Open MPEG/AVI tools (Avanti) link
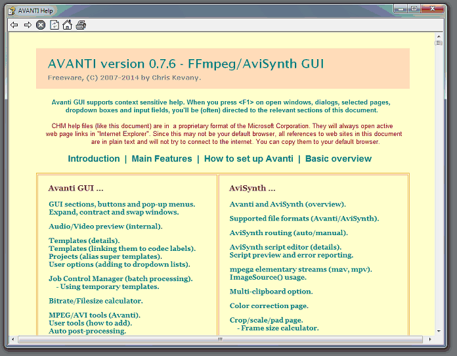Viewport: 457px width, 356px height. (95, 315)
